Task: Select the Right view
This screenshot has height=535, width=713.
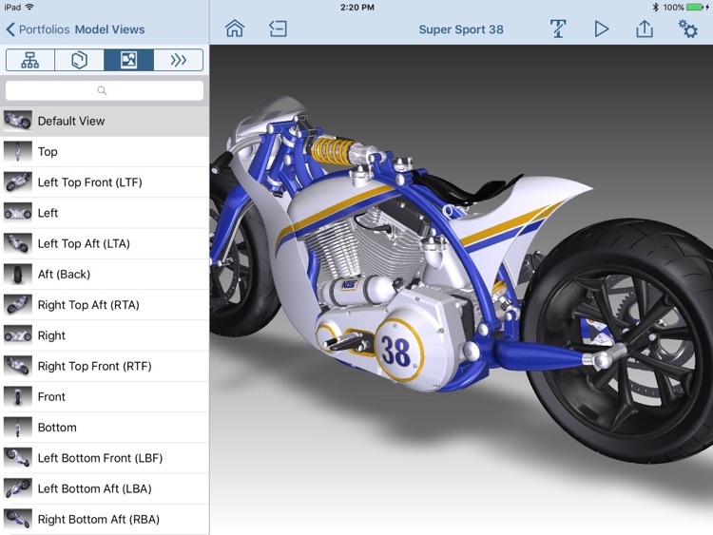Action: (105, 335)
